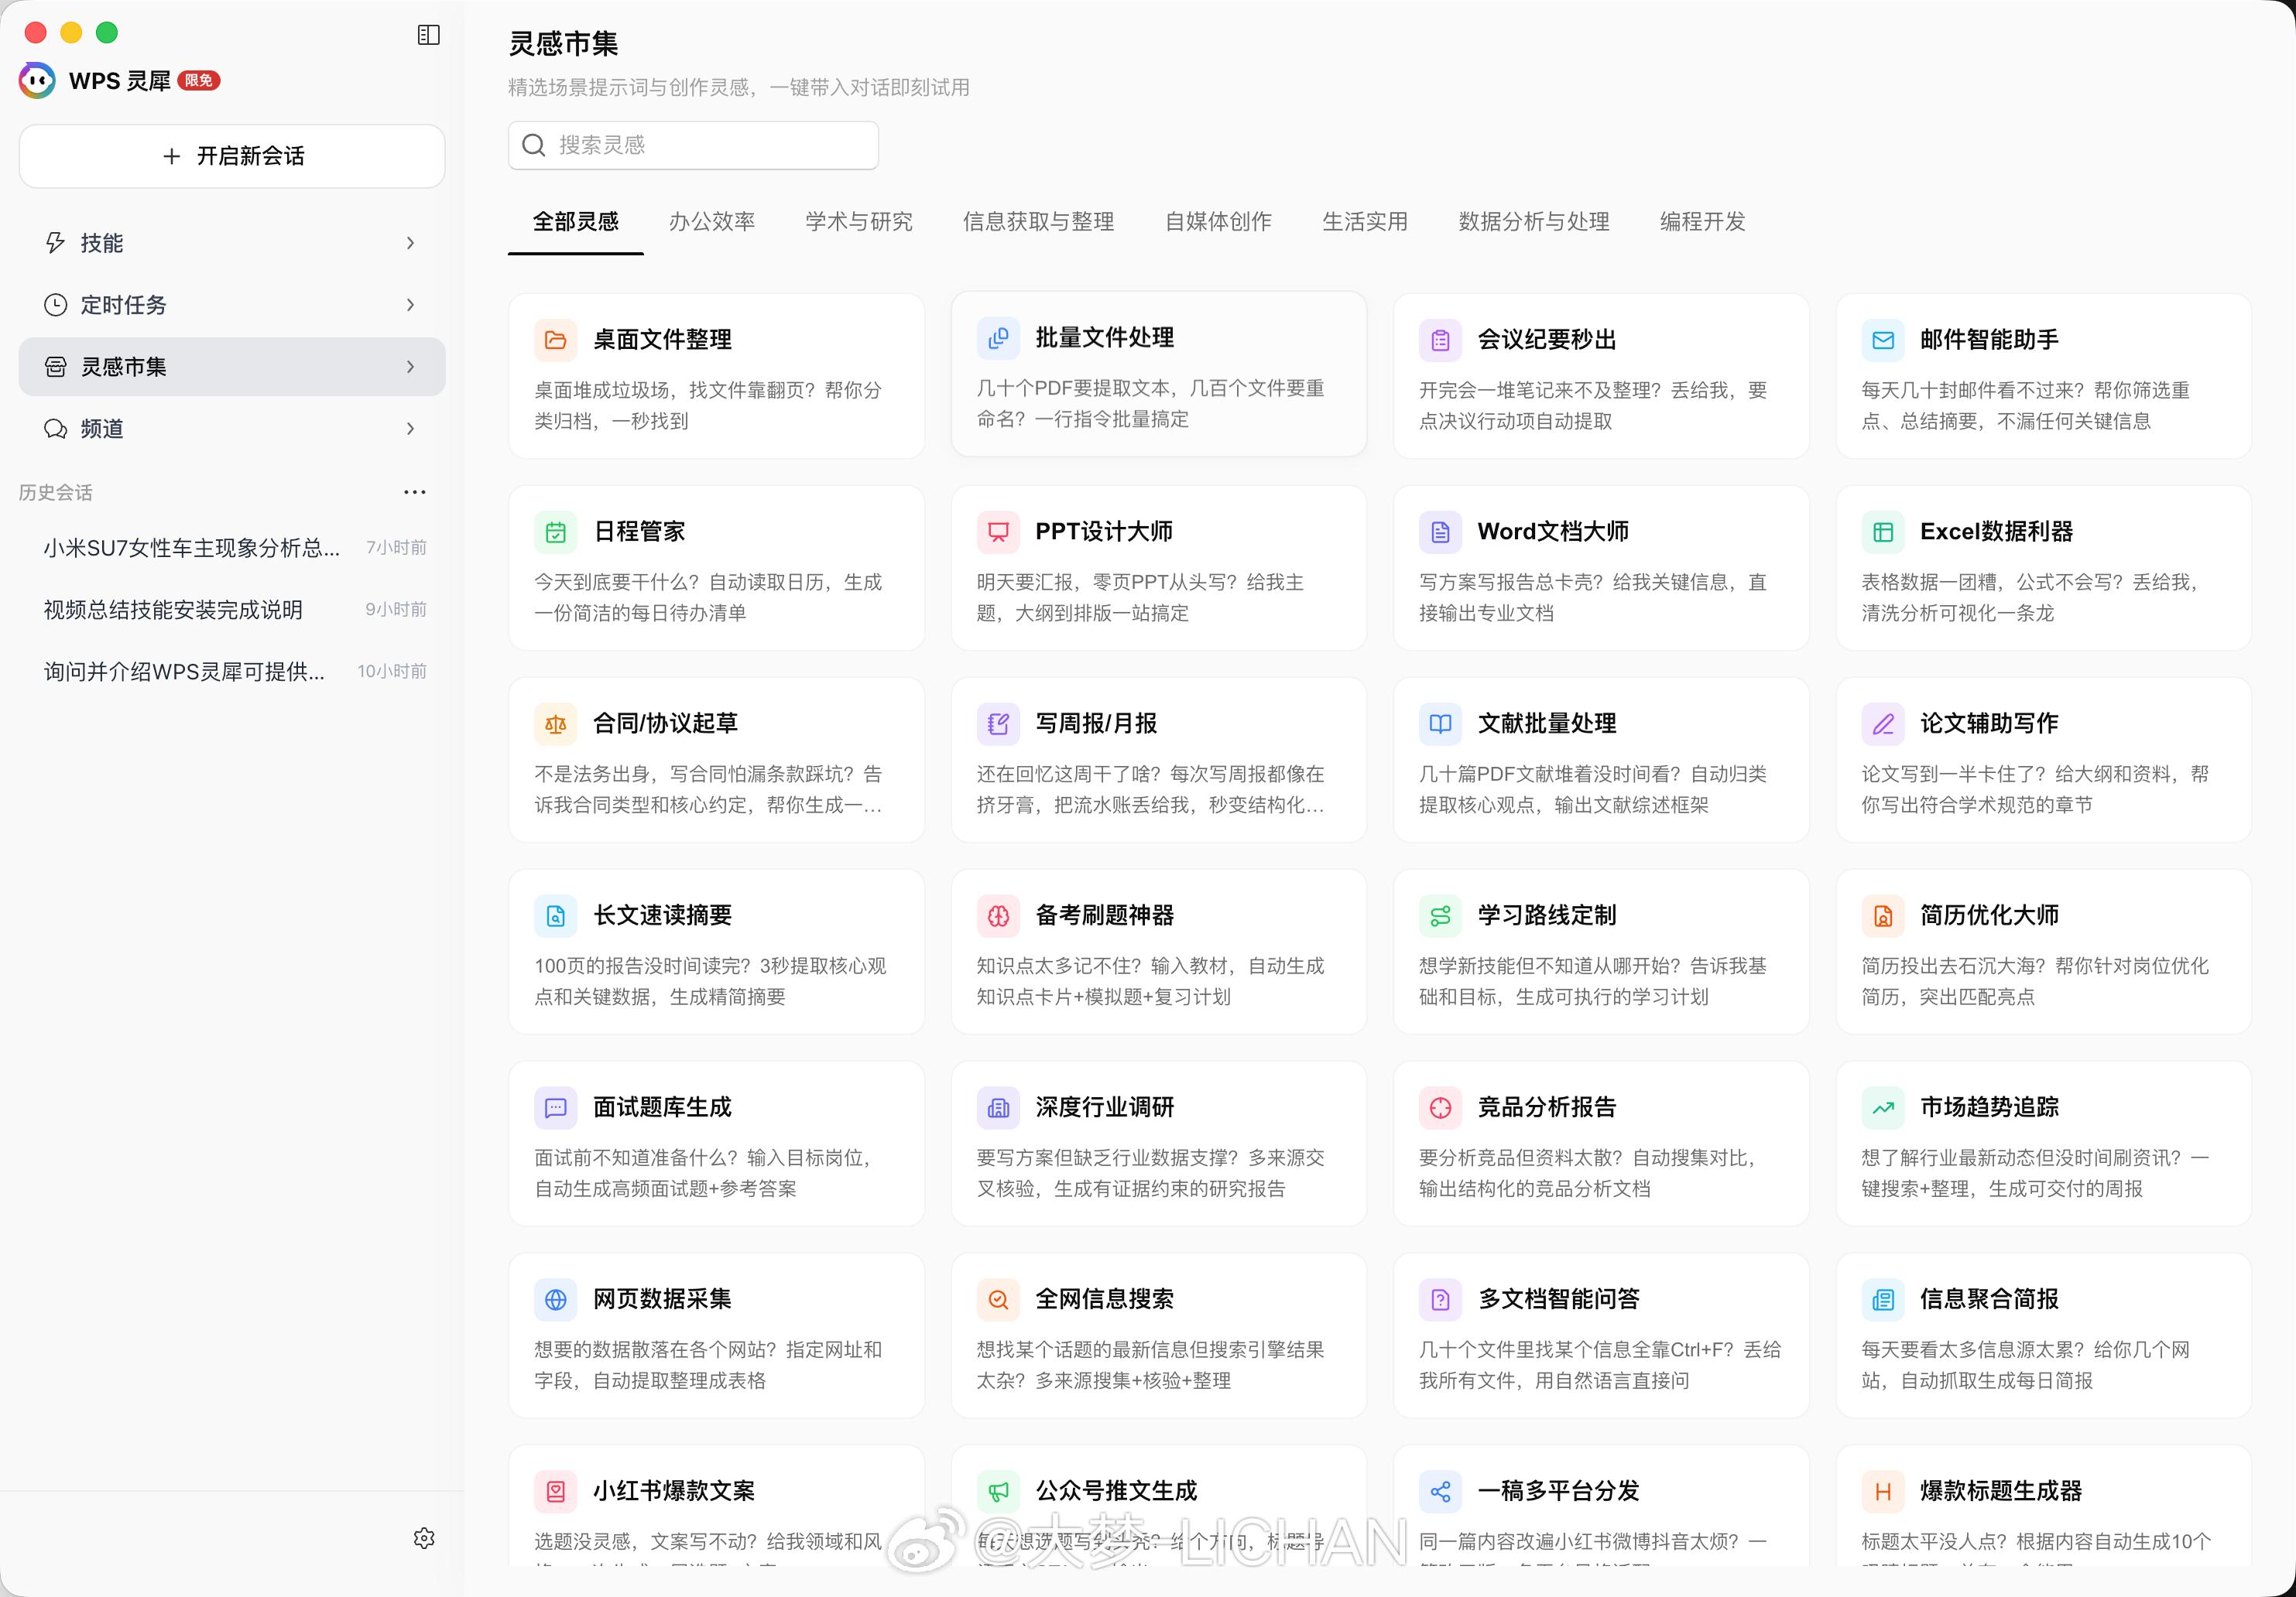Viewport: 2296px width, 1597px height.
Task: Start a new chat with 开启新会话
Action: point(232,156)
